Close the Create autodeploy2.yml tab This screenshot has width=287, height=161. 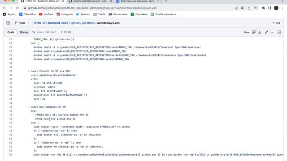coord(111,1)
